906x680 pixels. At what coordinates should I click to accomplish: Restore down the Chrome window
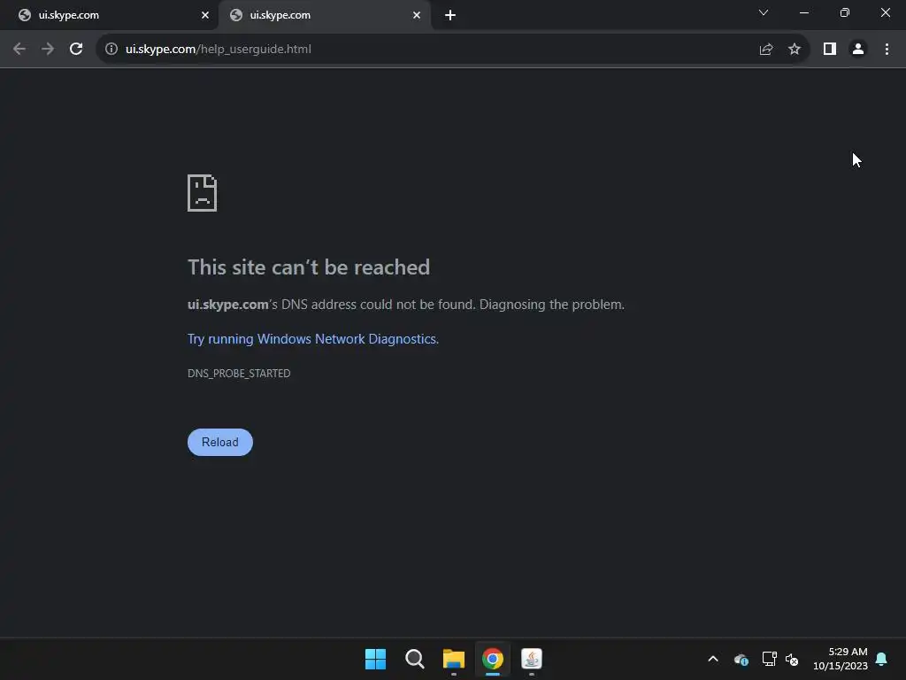[x=845, y=12]
